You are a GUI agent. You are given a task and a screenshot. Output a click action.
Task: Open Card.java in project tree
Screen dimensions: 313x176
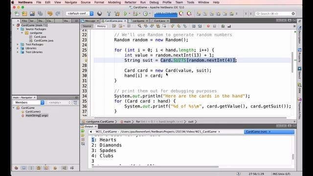tap(40, 37)
